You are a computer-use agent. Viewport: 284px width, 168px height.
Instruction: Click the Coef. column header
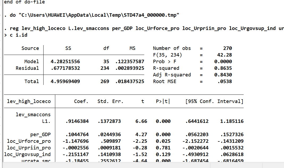pyautogui.click(x=81, y=101)
